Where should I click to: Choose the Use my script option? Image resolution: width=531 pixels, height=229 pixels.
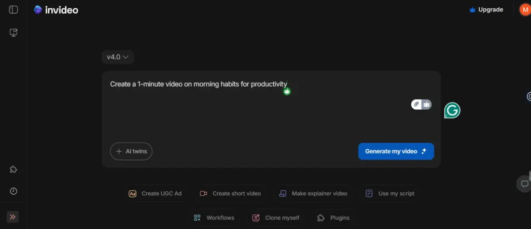point(390,193)
